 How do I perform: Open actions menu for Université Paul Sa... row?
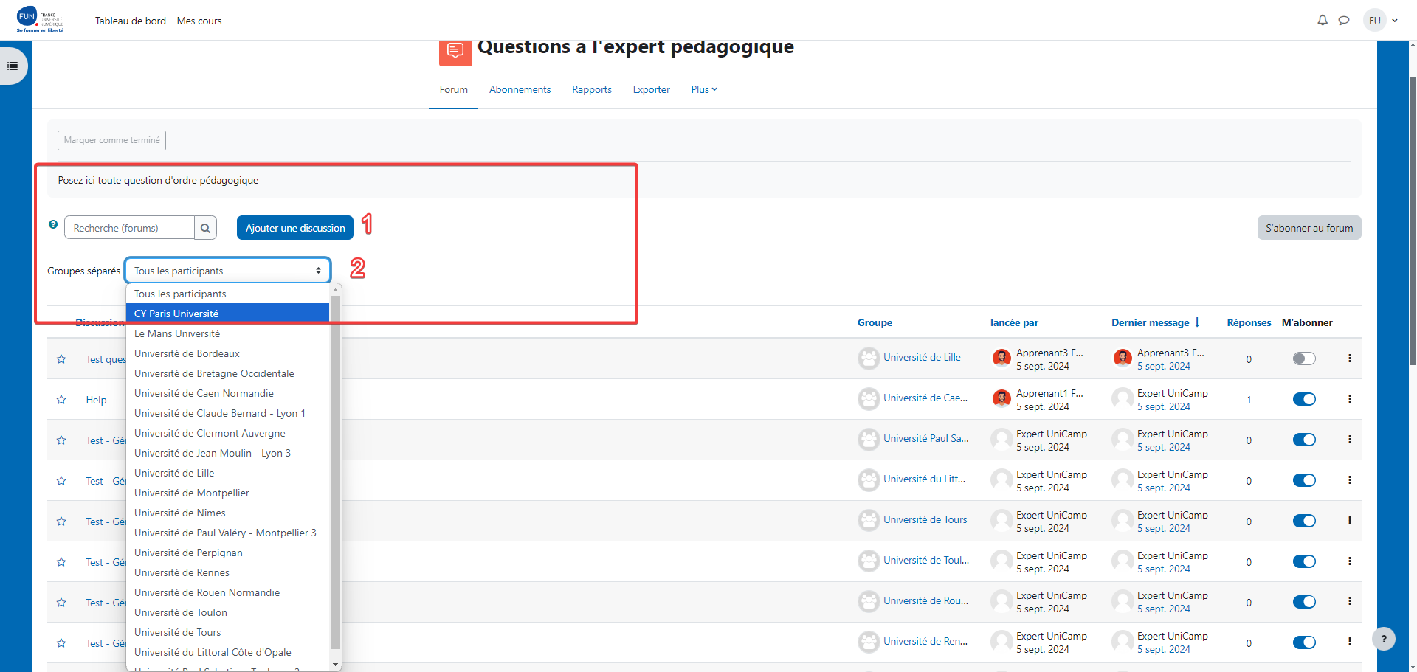pos(1350,440)
